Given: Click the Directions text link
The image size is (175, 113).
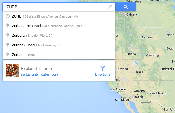Looking at the screenshot, I should coord(103,75).
